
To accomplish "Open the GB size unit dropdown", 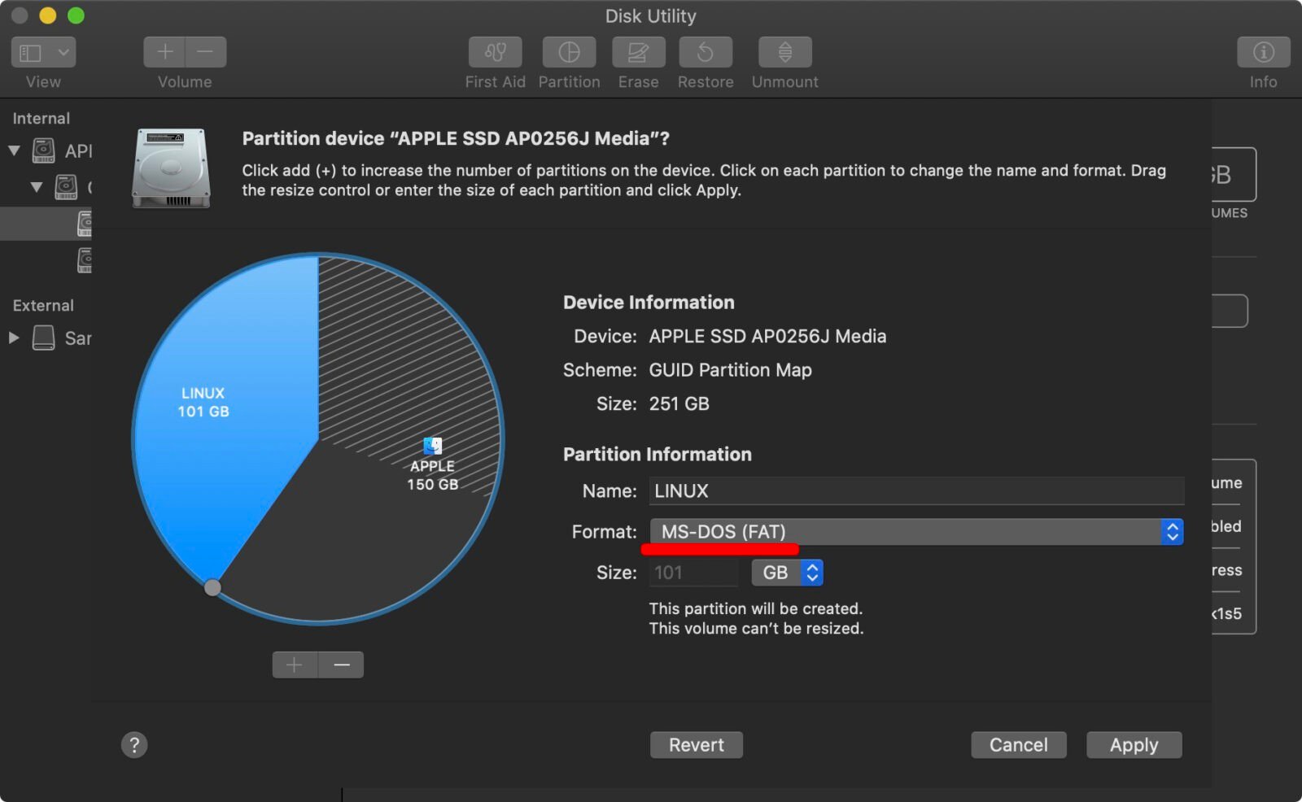I will coord(788,573).
